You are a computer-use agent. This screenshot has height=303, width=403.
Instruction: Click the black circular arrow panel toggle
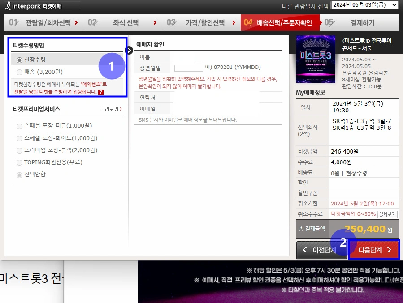click(129, 50)
